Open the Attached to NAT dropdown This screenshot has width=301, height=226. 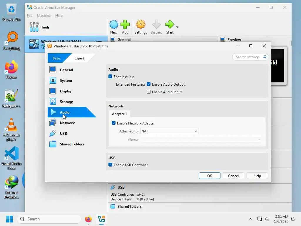[169, 131]
